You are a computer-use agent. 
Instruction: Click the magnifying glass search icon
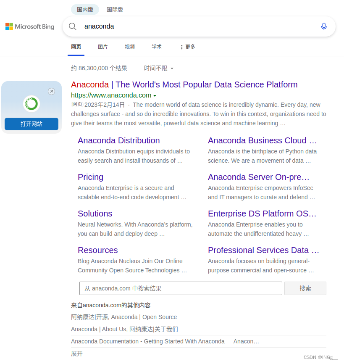(73, 26)
